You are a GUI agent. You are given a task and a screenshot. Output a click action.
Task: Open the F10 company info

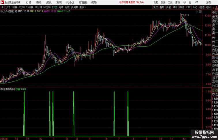click(188, 7)
